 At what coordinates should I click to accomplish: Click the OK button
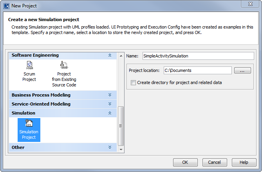tap(185, 162)
